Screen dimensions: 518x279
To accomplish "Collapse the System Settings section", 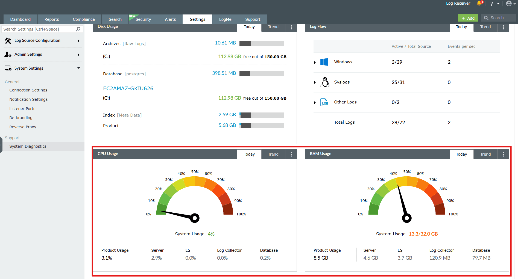I will point(79,68).
